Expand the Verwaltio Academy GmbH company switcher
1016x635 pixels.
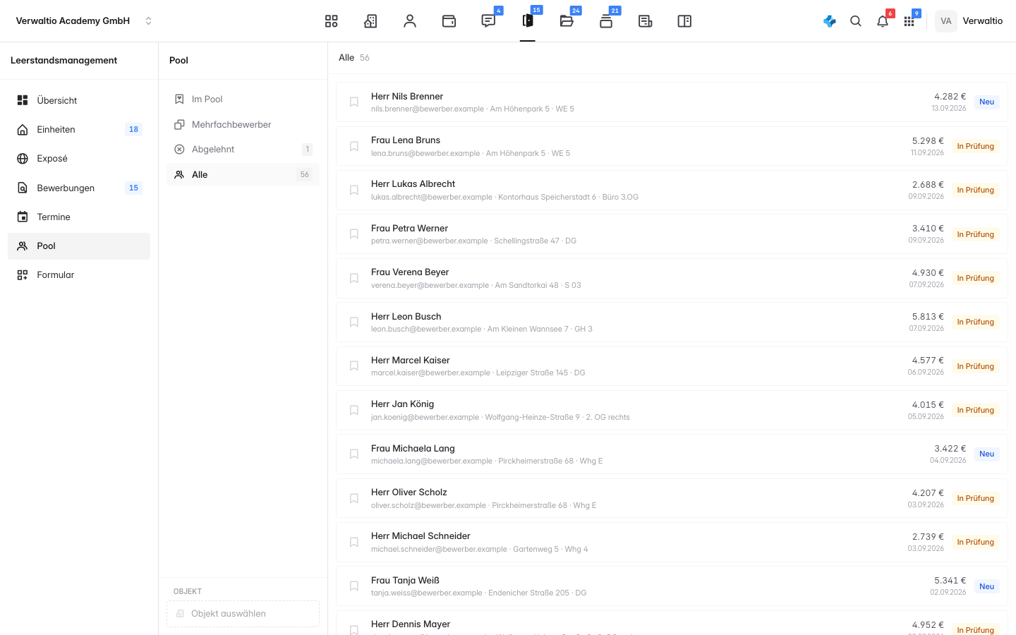coord(83,21)
